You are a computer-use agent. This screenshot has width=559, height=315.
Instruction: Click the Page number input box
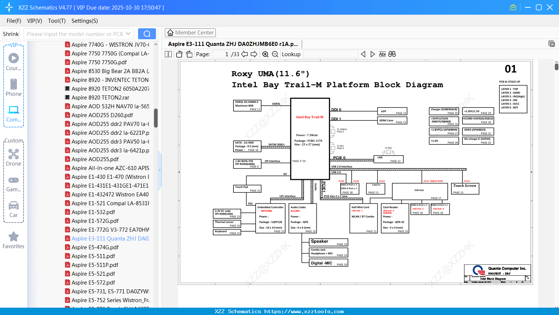point(221,54)
